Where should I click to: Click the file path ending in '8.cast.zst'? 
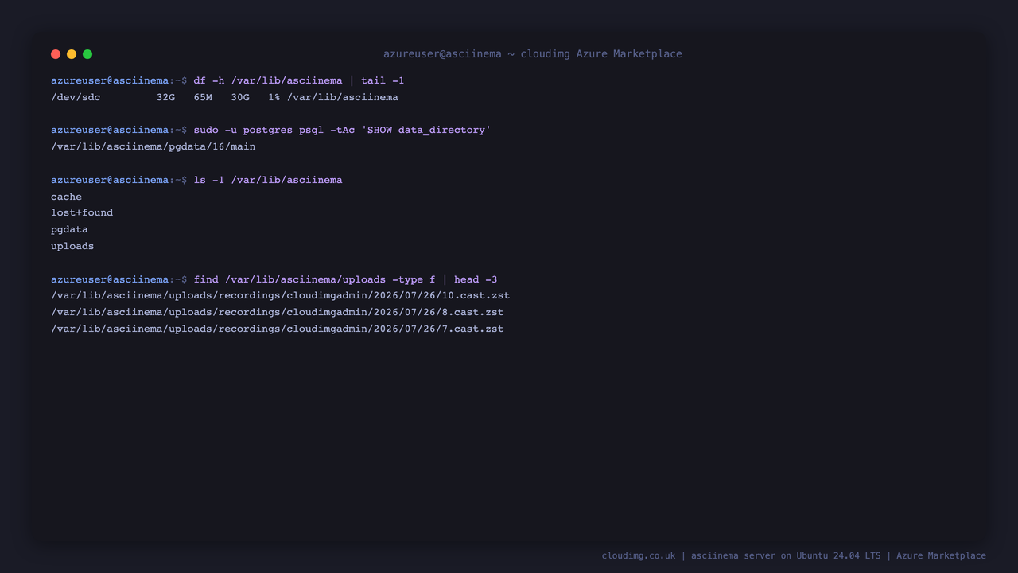[x=278, y=312]
